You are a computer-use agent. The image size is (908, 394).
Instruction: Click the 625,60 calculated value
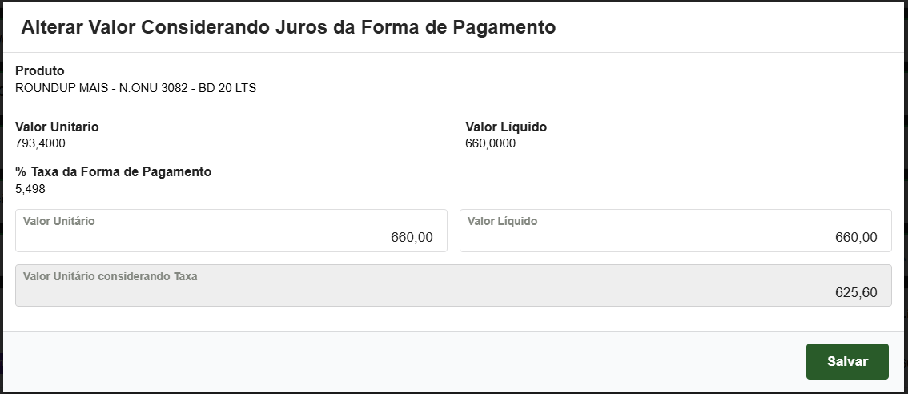tap(856, 293)
